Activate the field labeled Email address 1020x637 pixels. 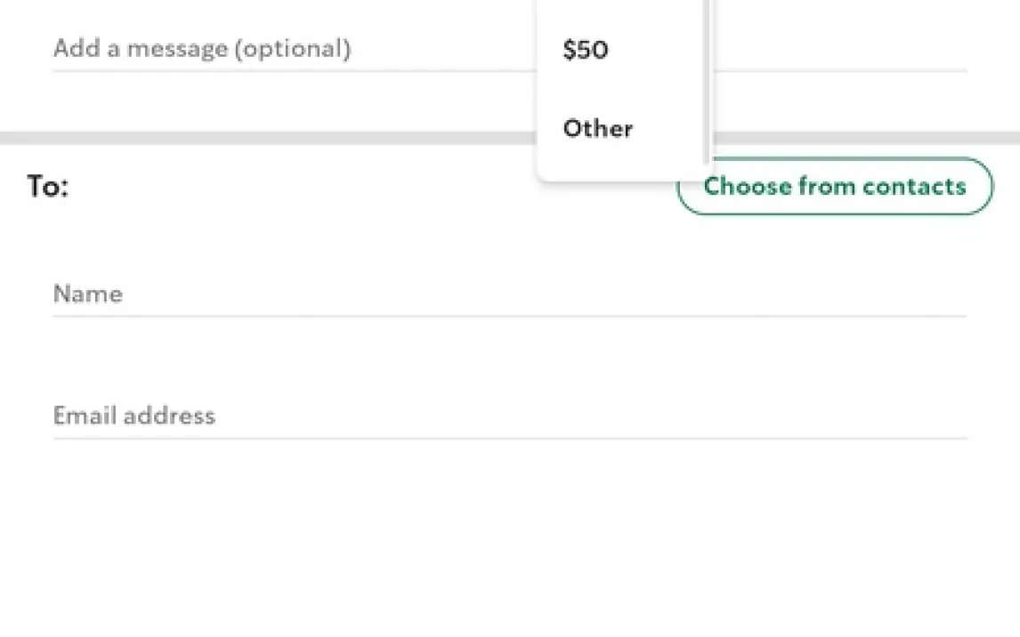pyautogui.click(x=509, y=416)
